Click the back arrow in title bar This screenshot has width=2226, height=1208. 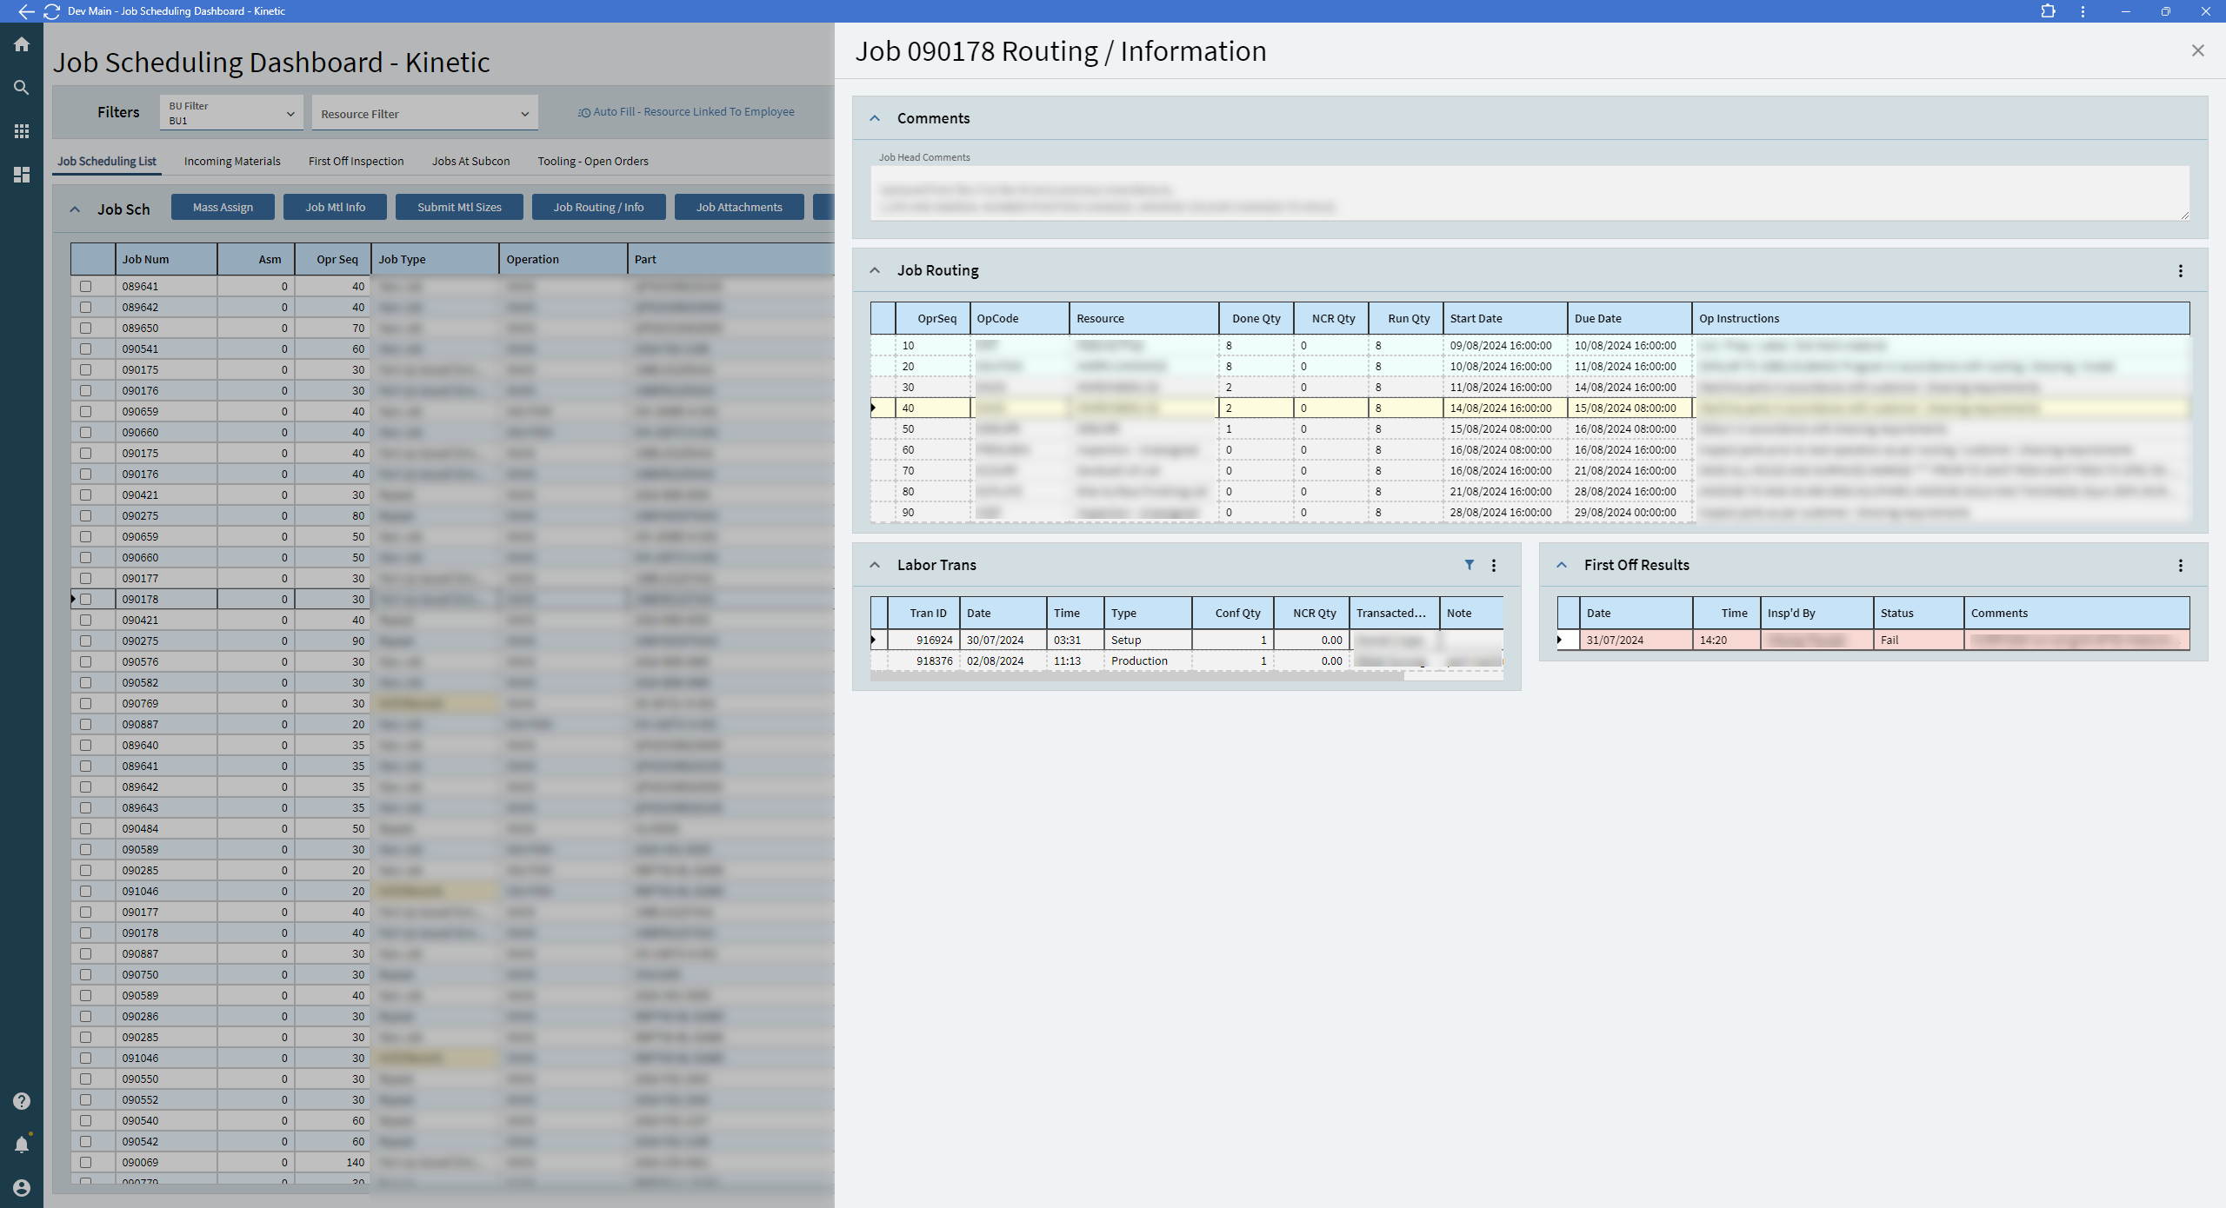pyautogui.click(x=26, y=11)
